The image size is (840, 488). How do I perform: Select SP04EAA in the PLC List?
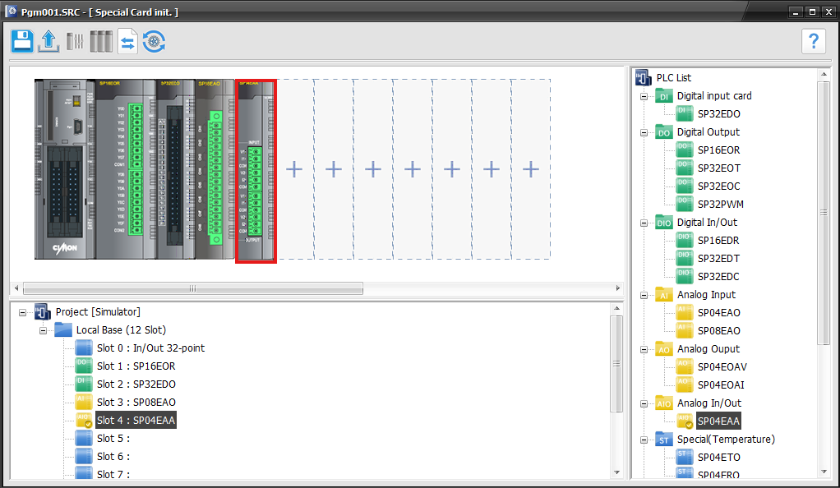(x=718, y=421)
